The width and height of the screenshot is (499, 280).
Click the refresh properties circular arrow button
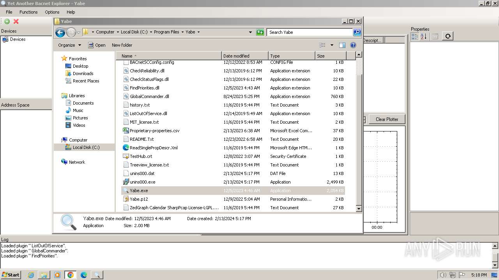[x=448, y=36]
